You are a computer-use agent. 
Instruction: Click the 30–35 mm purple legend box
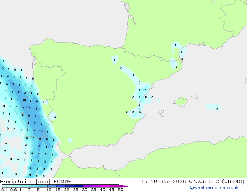(87, 186)
